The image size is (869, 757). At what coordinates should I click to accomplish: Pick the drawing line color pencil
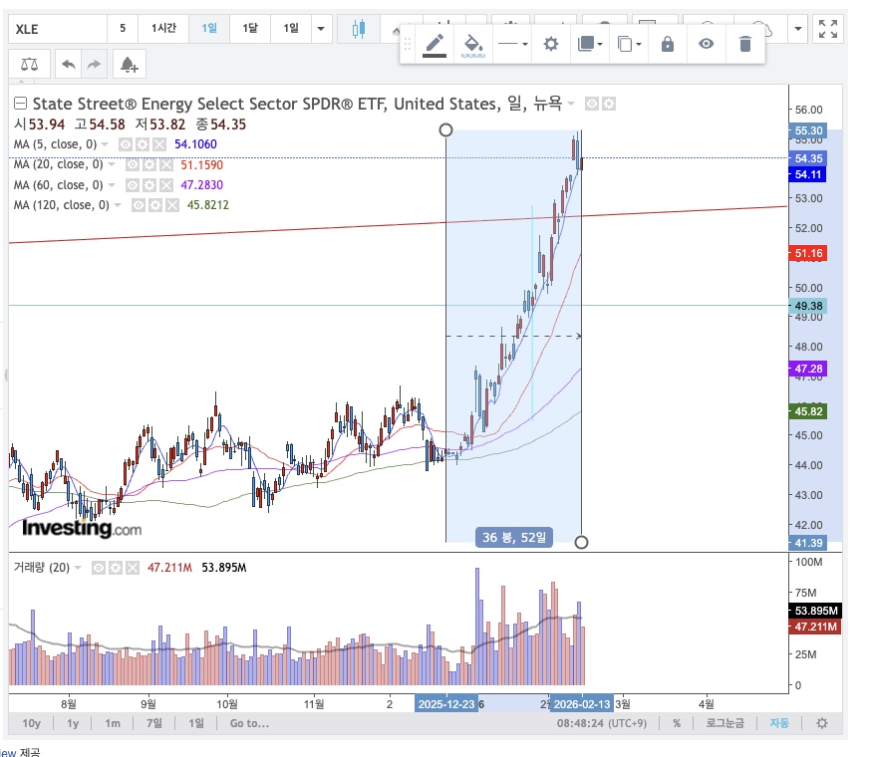tap(434, 44)
